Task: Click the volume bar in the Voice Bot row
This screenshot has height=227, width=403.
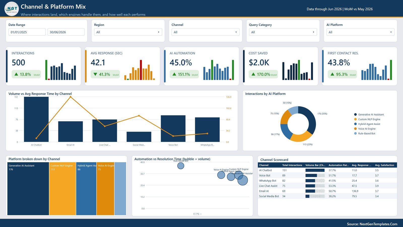Action: 315,176
